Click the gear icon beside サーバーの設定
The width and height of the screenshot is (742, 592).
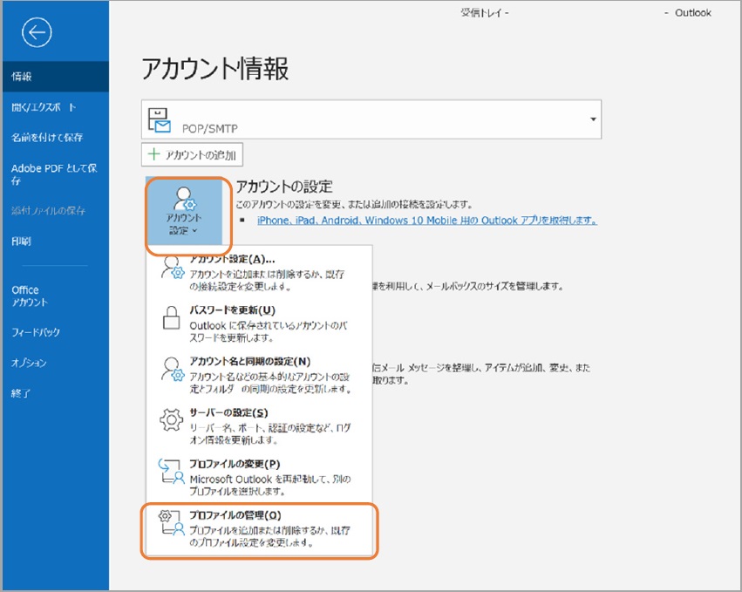(171, 419)
